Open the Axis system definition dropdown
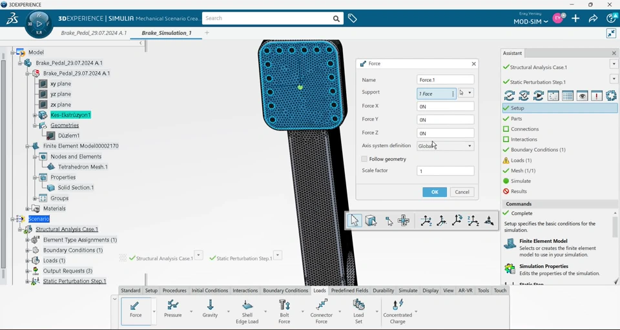 [445, 146]
